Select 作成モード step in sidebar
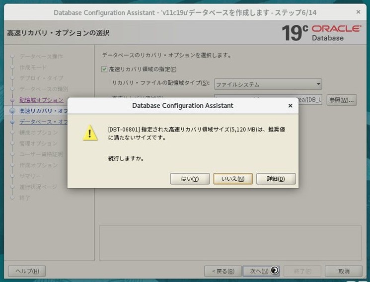This screenshot has height=282, width=370. point(33,67)
